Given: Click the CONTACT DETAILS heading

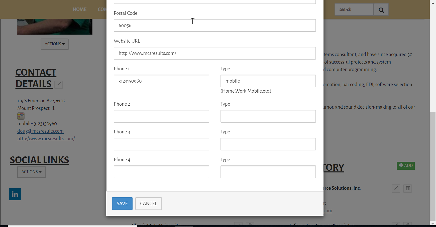Looking at the screenshot, I should tap(36, 78).
